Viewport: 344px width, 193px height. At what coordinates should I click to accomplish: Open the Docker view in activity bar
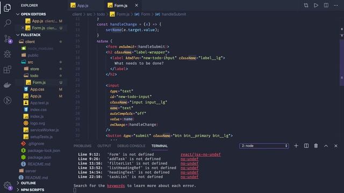click(7, 85)
